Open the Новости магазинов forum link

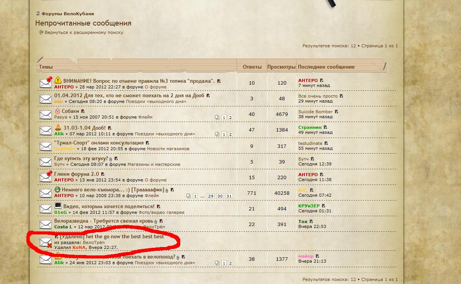168,149
